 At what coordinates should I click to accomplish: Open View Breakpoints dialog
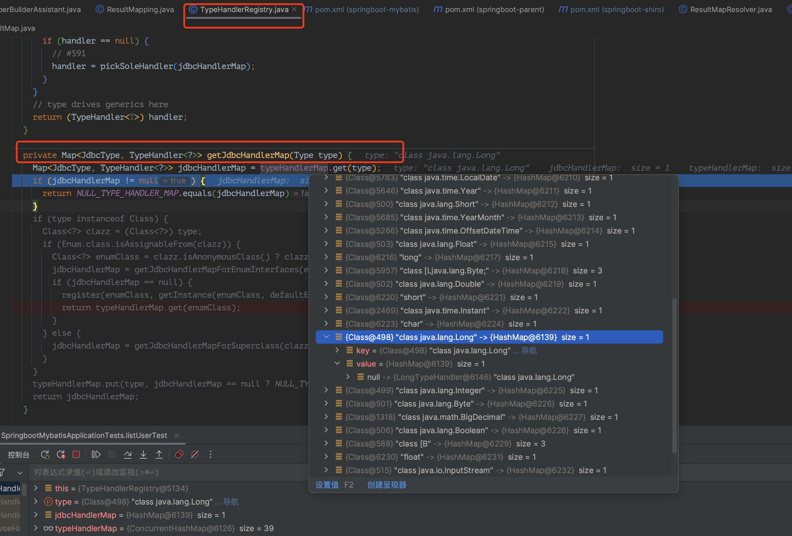coord(179,455)
